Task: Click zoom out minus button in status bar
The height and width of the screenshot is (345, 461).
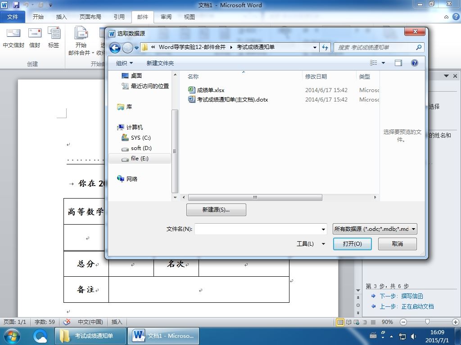Action: click(403, 322)
